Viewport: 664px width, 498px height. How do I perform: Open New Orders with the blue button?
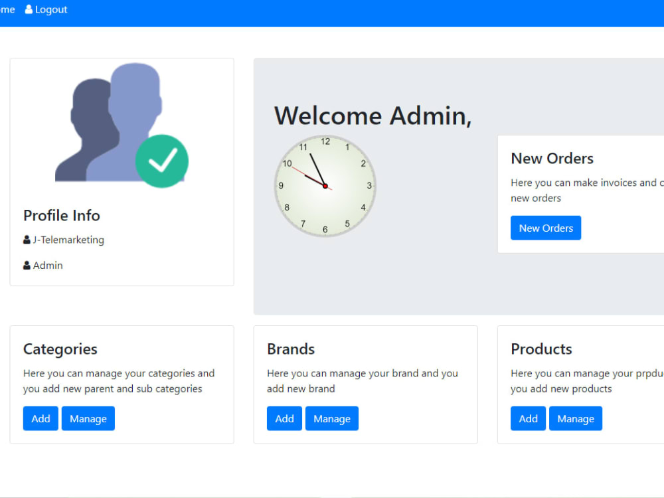click(546, 228)
